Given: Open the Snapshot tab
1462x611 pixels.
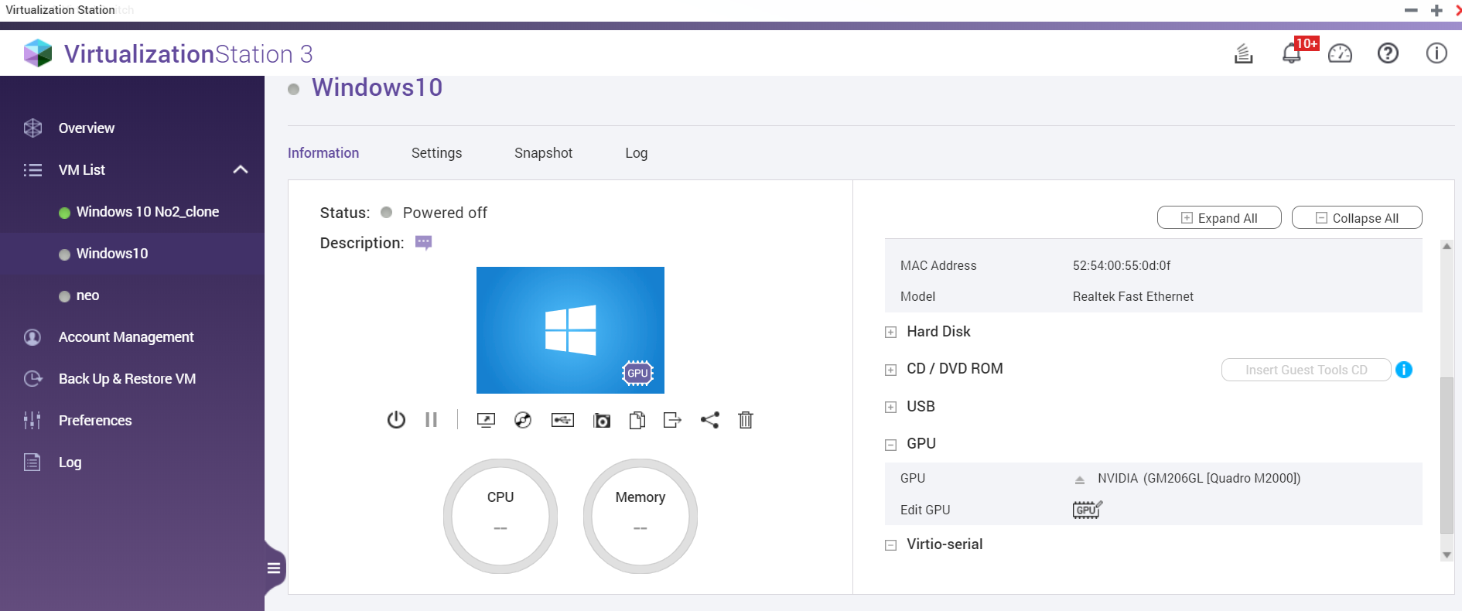Looking at the screenshot, I should click(543, 153).
